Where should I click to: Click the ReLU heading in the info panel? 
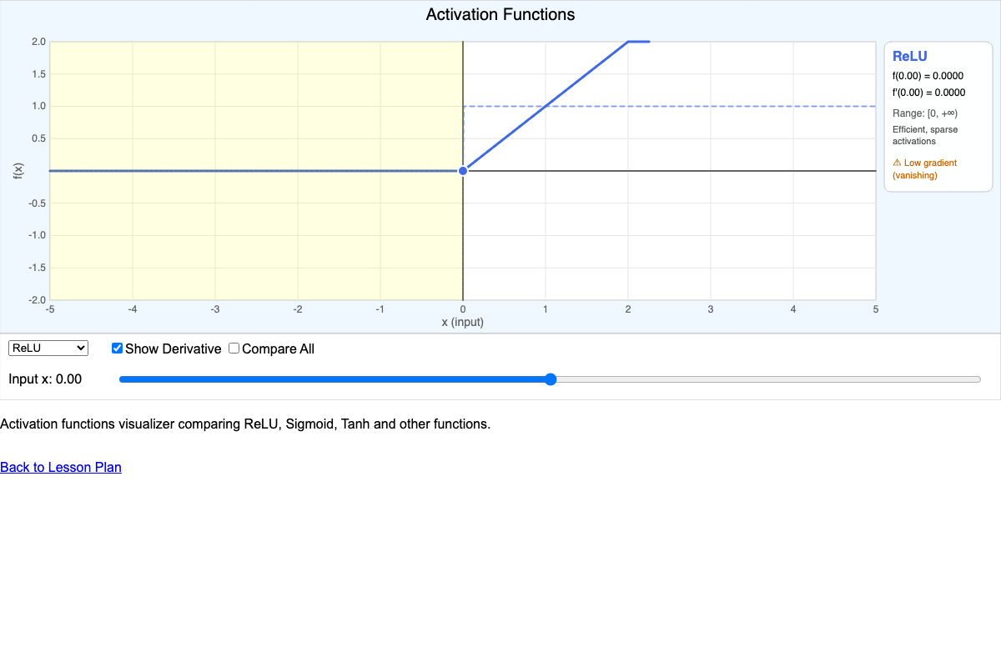[x=909, y=56]
